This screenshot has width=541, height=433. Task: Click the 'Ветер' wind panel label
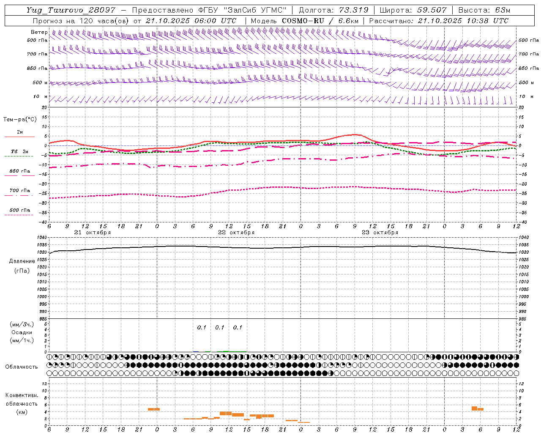tap(39, 32)
